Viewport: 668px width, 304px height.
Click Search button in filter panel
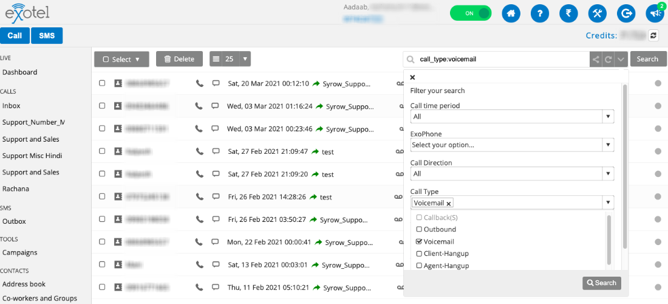tap(602, 283)
